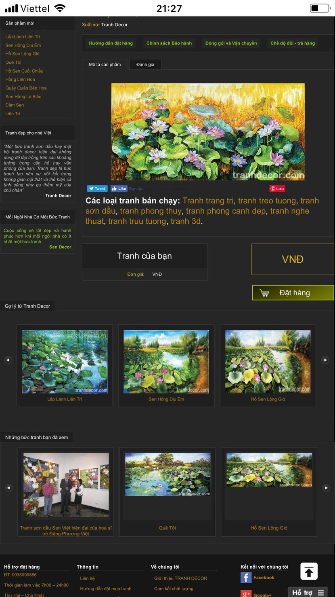Show previous viewed paintings with left arrow

[9, 488]
